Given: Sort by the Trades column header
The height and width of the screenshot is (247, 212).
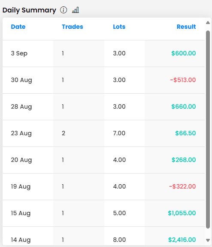Looking at the screenshot, I should (x=73, y=27).
